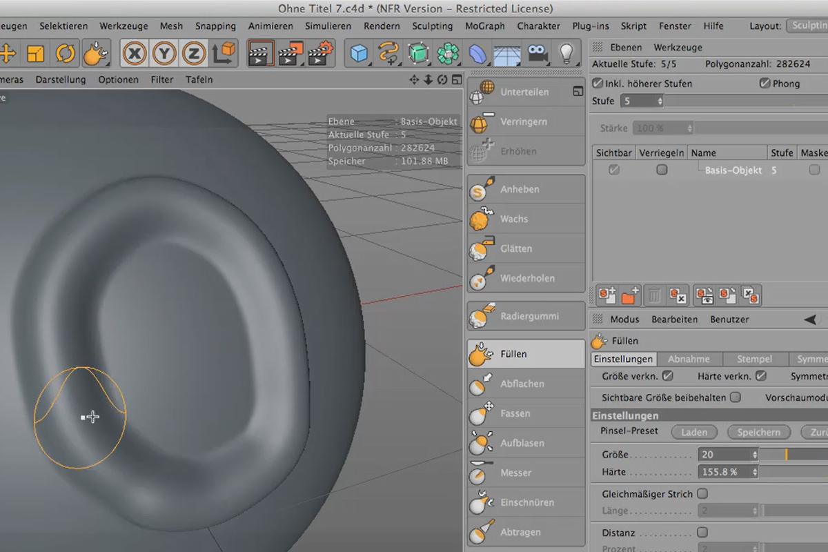Select the Wachs sculpting tool

pos(526,219)
